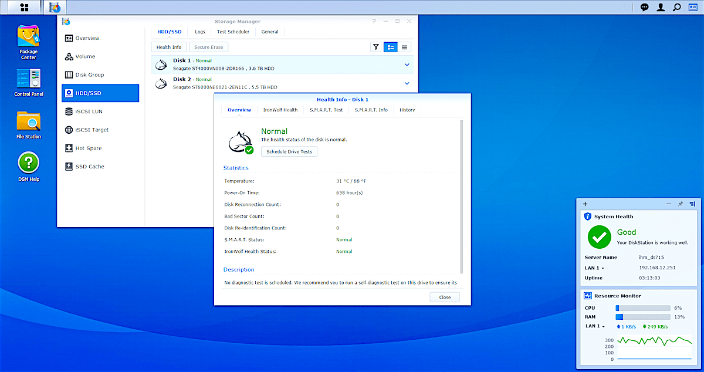Click the RAM usage bar
The height and width of the screenshot is (372, 704).
pyautogui.click(x=643, y=317)
